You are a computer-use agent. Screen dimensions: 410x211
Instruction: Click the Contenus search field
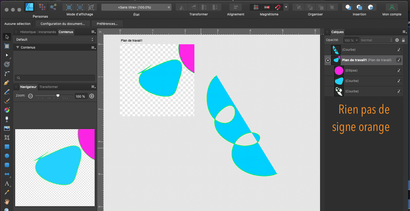[55, 78]
